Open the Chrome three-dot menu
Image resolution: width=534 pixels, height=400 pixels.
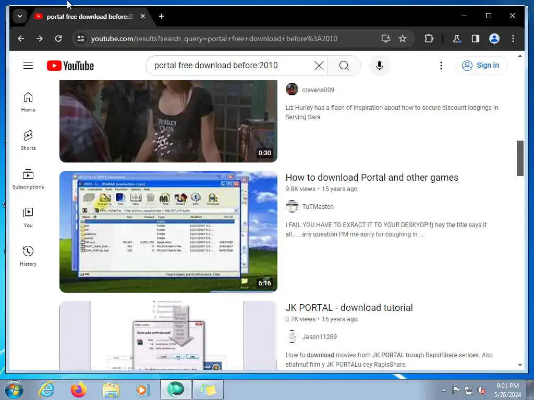pos(513,39)
